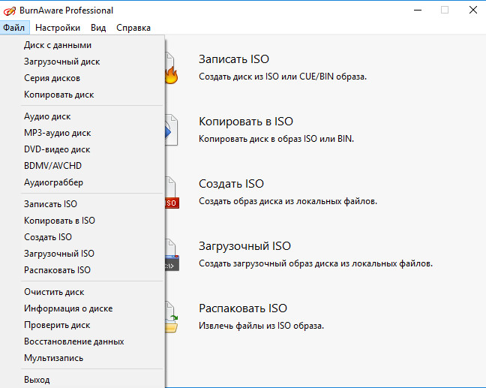
Task: Open Аудиограббер from the menu
Action: click(x=82, y=182)
